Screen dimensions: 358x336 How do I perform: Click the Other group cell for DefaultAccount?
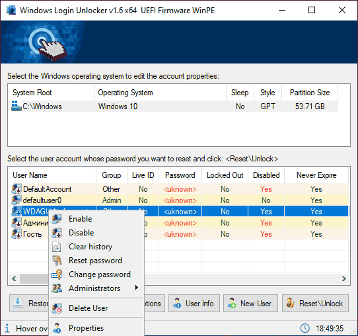112,189
